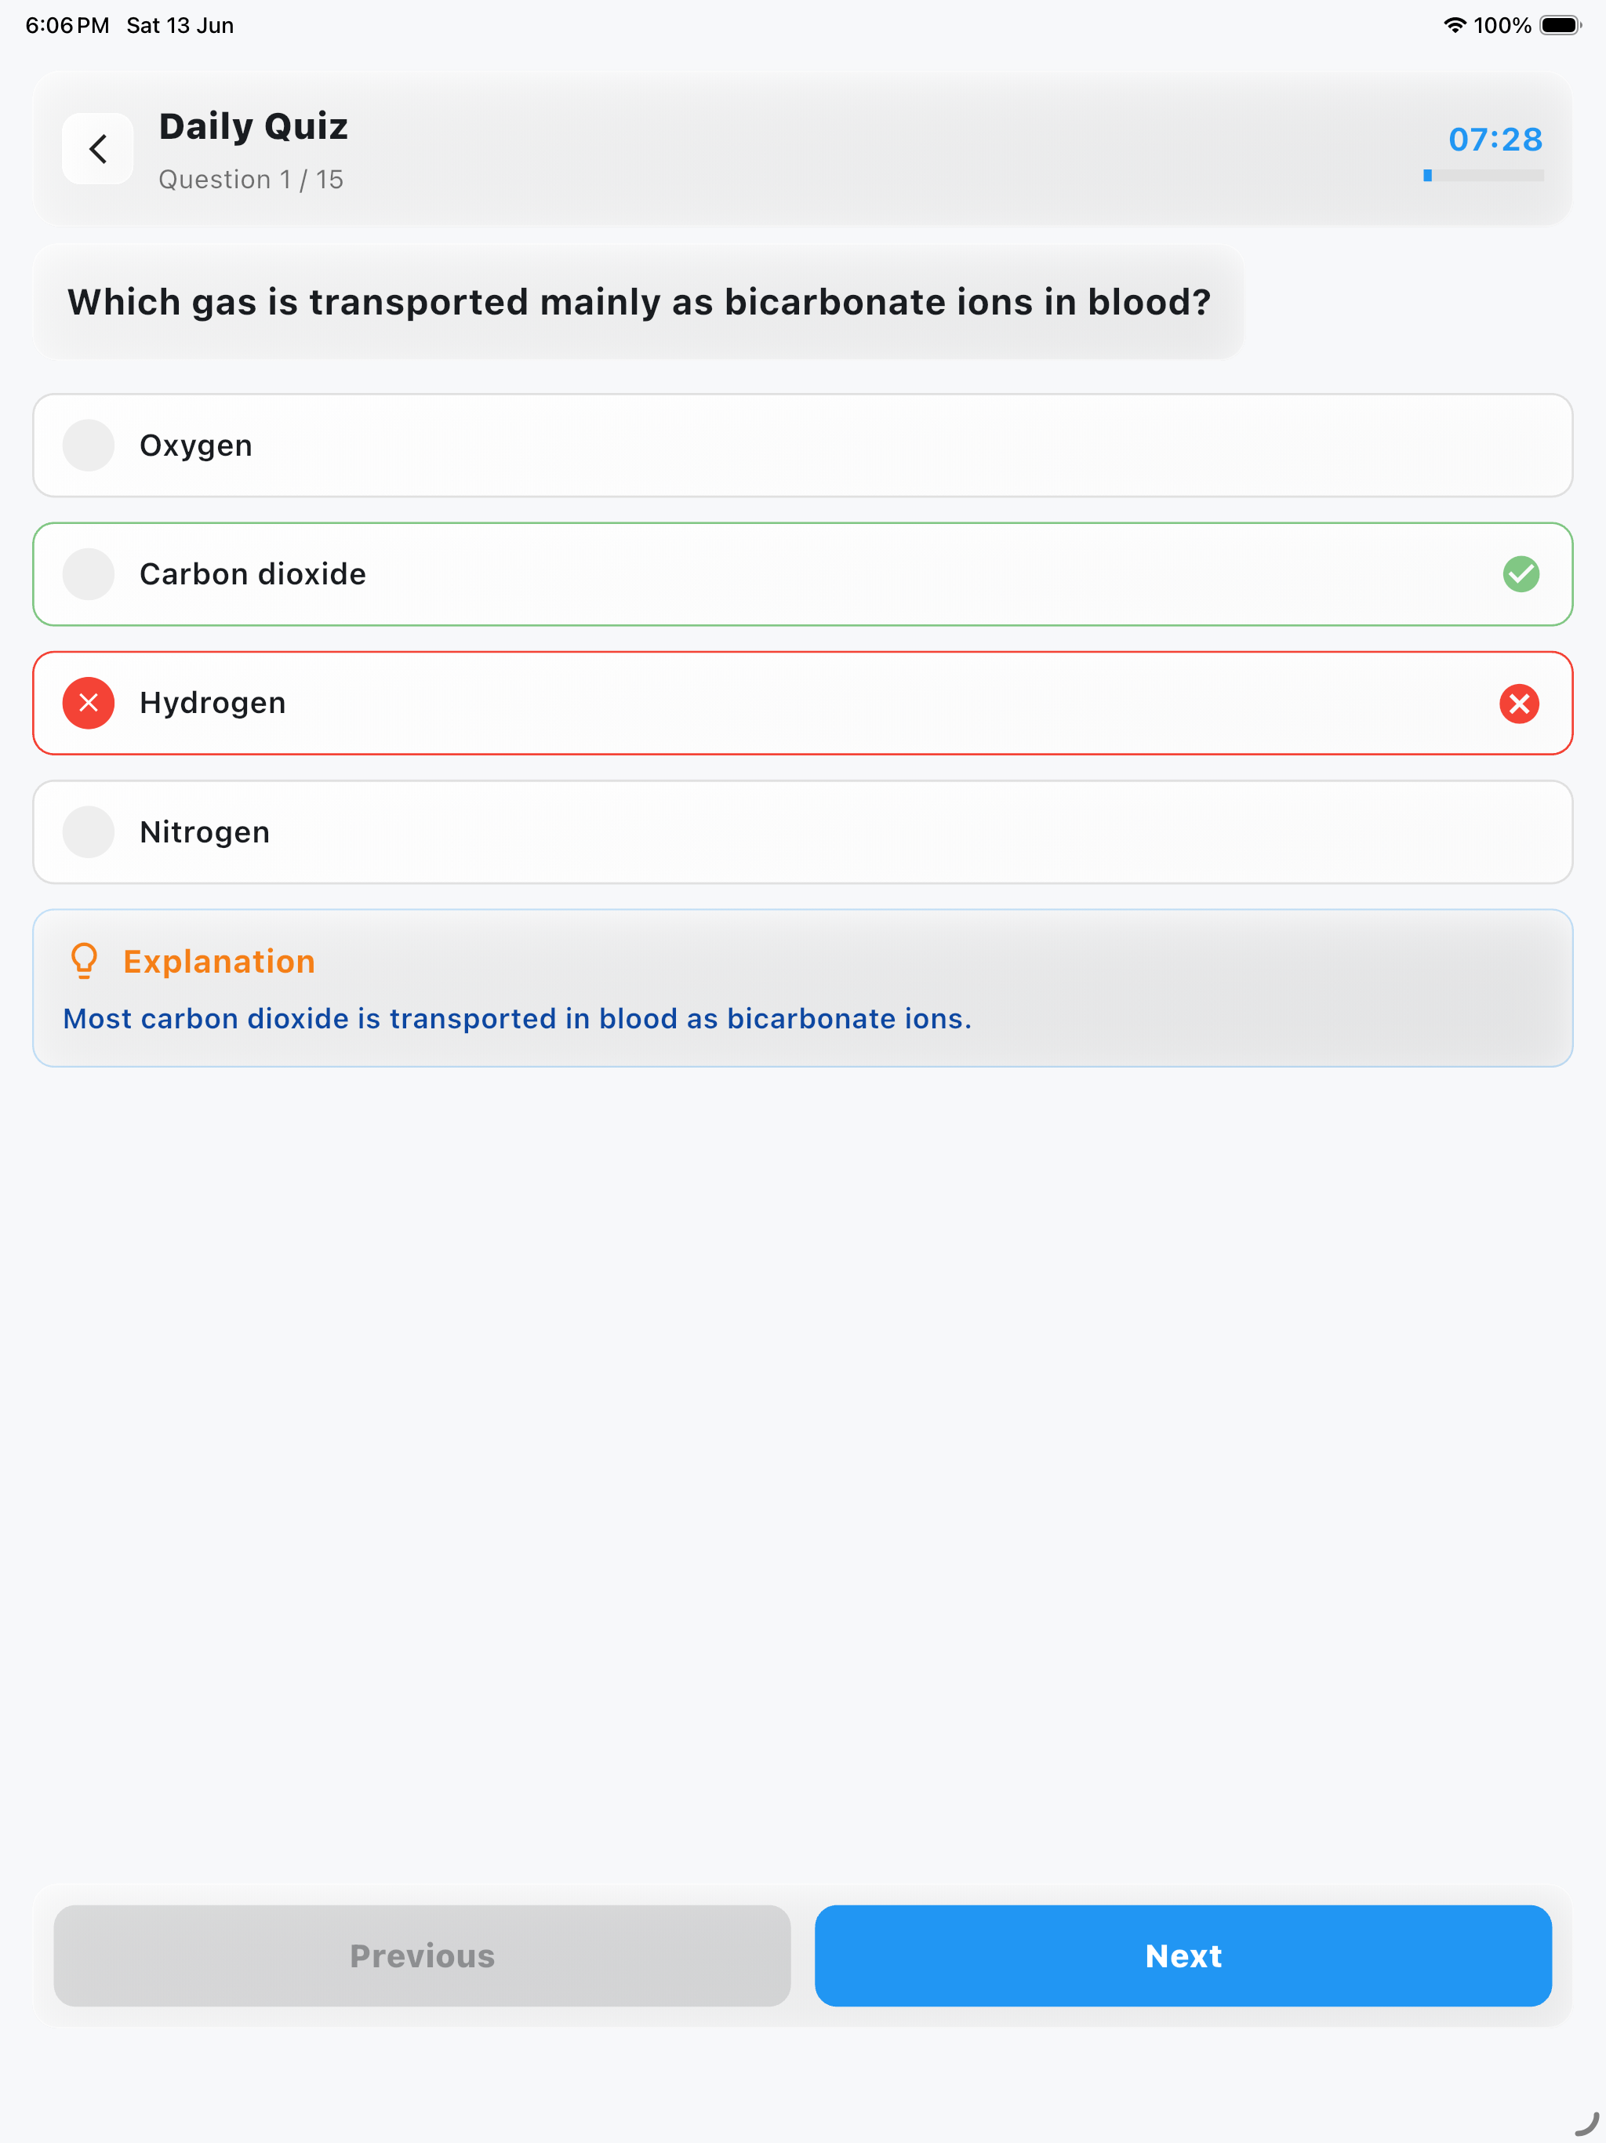Click the red X icon right of Hydrogen
This screenshot has height=2143, width=1606.
pos(1519,704)
